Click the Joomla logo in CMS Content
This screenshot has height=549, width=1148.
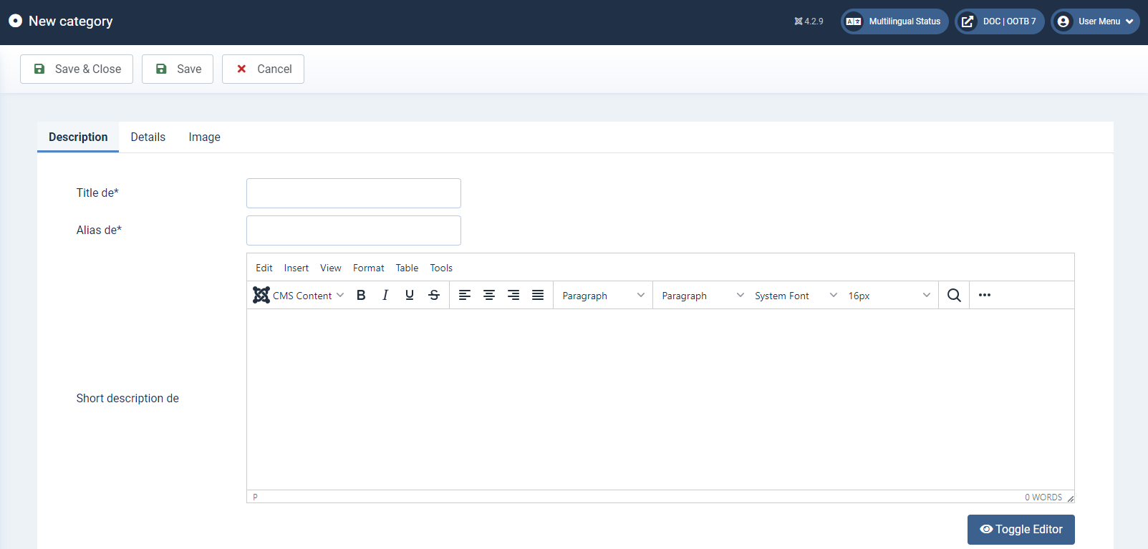(x=261, y=295)
